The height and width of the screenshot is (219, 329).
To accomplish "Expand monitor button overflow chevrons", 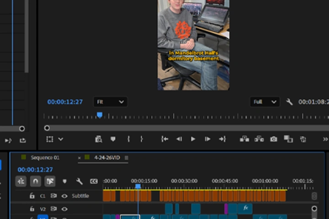I will [325, 139].
